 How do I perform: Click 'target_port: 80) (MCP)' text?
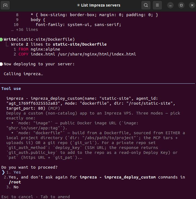(33, 108)
